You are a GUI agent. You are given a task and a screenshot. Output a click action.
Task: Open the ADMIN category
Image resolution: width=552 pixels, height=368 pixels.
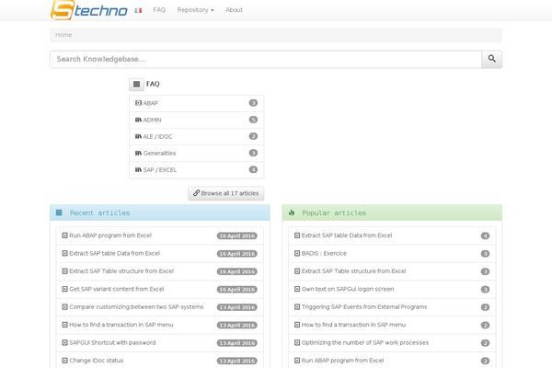click(197, 121)
